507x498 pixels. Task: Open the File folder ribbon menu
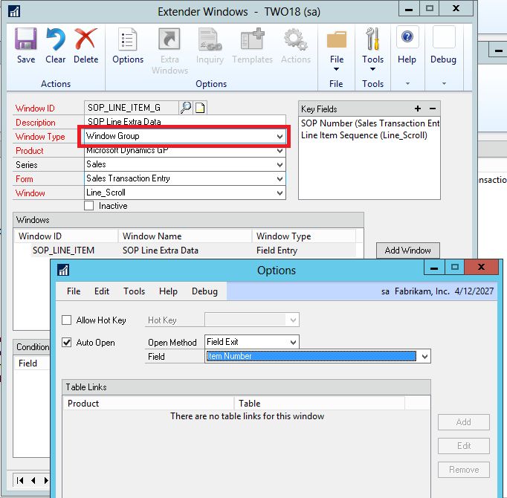(336, 39)
